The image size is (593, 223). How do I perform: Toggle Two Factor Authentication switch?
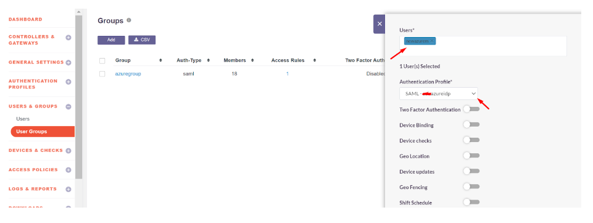pyautogui.click(x=471, y=109)
